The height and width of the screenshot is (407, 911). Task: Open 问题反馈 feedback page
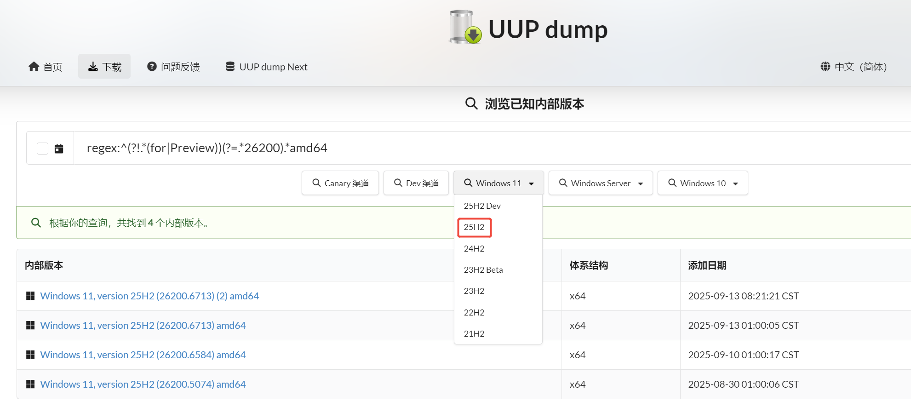pyautogui.click(x=173, y=67)
